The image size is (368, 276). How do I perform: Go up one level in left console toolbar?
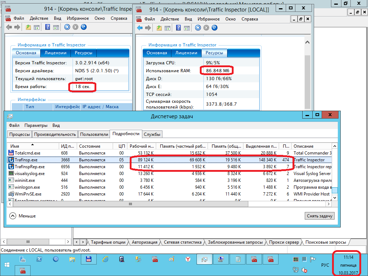click(28, 27)
